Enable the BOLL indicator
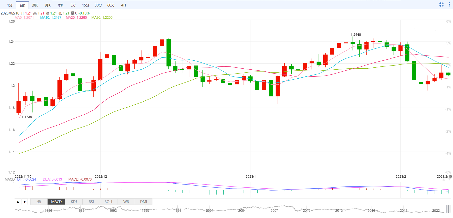The image size is (453, 218). pyautogui.click(x=109, y=202)
